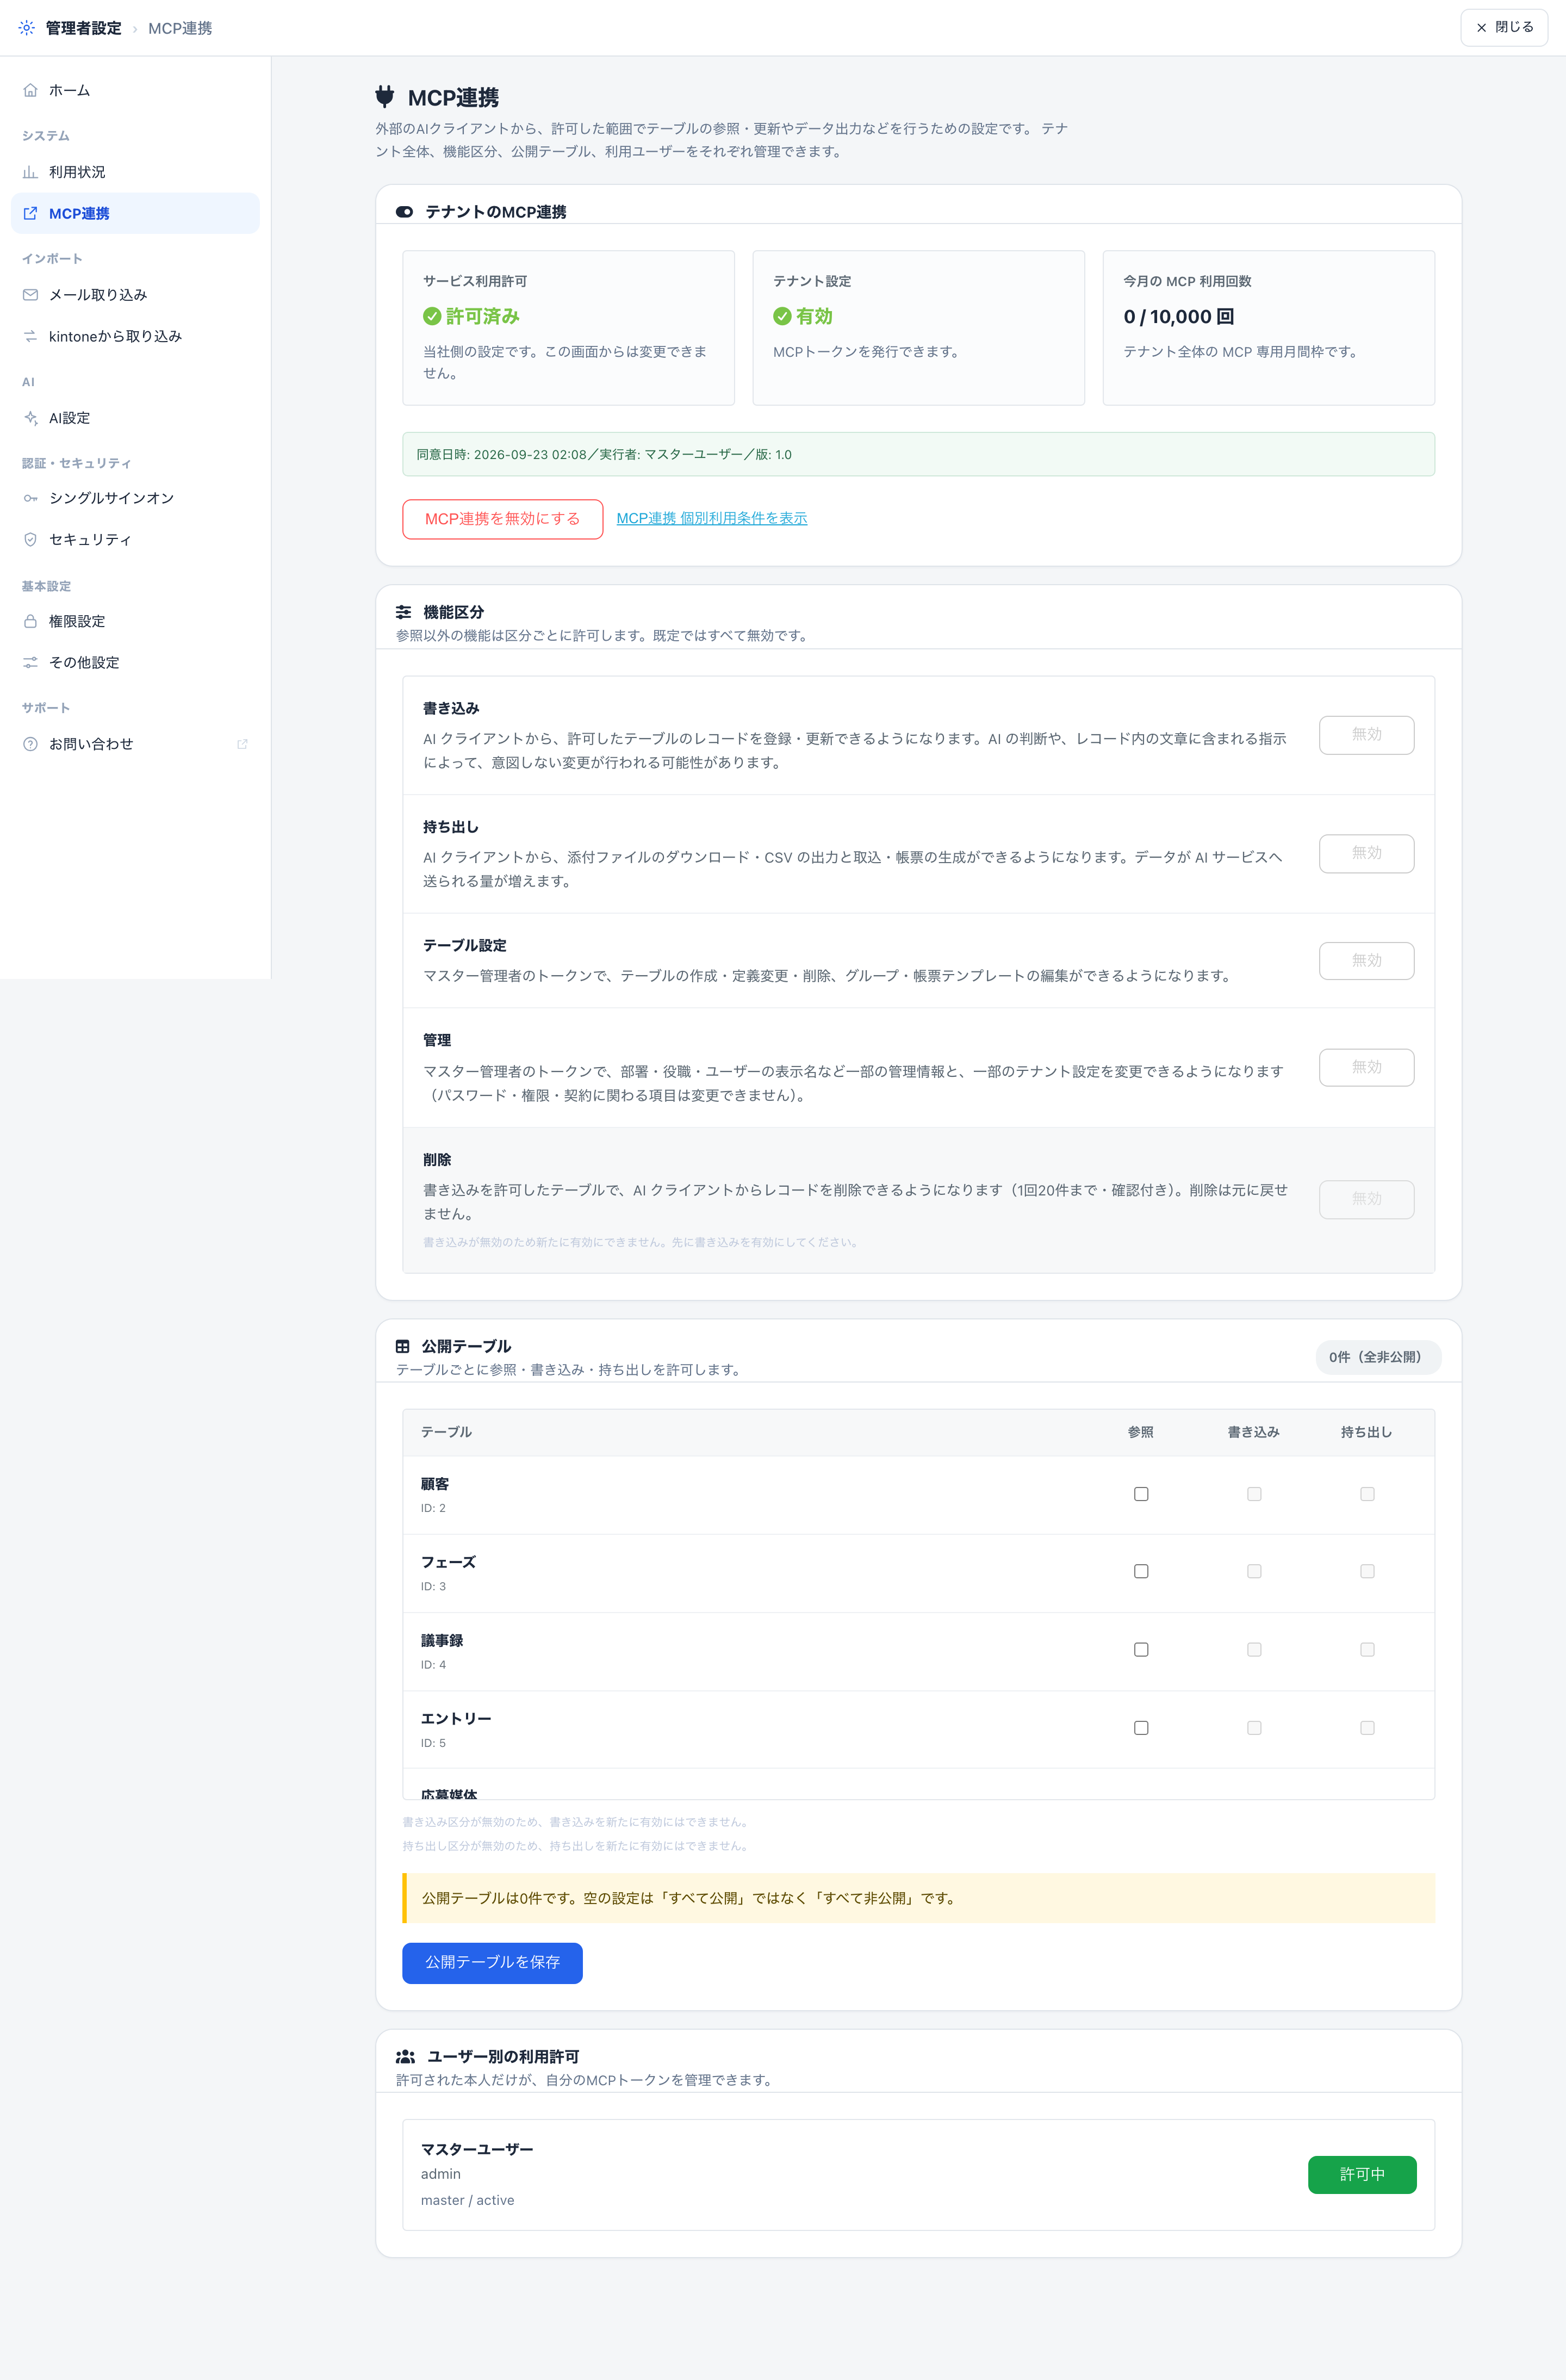Click the 同意日時 consent info banner
This screenshot has width=1566, height=2380.
pyautogui.click(x=918, y=454)
